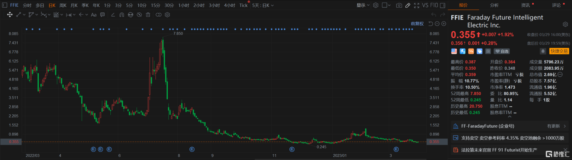This screenshot has width=572, height=160.
Task: Undo the last drawing action
Action: [x=434, y=15]
